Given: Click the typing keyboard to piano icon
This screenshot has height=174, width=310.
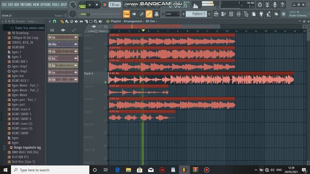Looking at the screenshot, I should 126,14.
